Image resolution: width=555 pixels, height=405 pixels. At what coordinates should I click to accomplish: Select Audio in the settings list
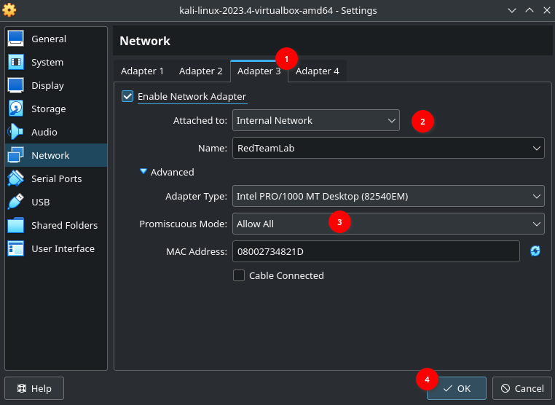pyautogui.click(x=56, y=132)
